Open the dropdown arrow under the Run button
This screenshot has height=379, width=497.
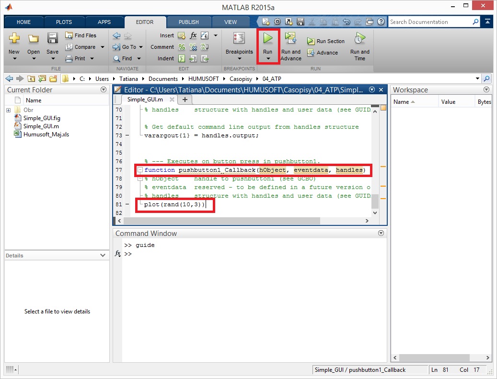point(268,59)
